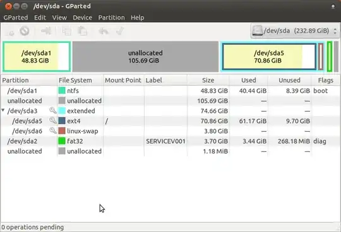The image size is (341, 232).
Task: Click the 74.66 GiB size value
Action: click(x=214, y=111)
